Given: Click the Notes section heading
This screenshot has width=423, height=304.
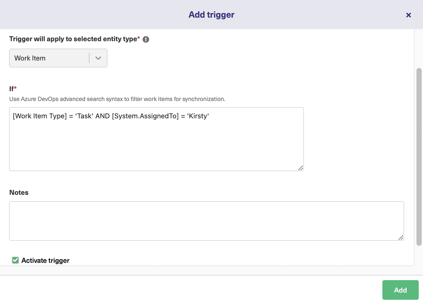Looking at the screenshot, I should 19,192.
